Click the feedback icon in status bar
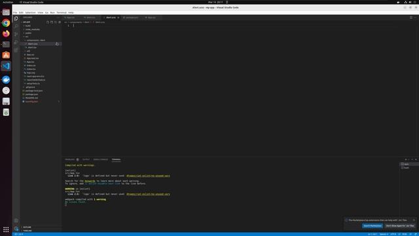Image resolution: width=419 pixels, height=236 pixels. [410, 234]
